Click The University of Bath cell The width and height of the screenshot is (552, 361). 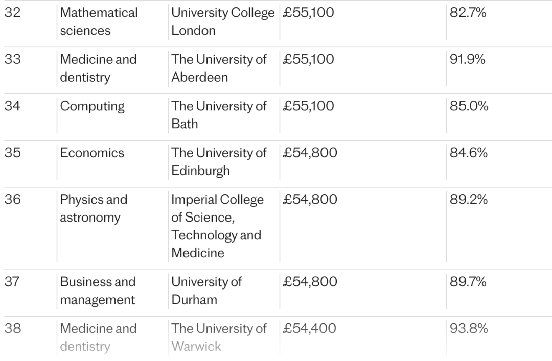click(x=219, y=115)
